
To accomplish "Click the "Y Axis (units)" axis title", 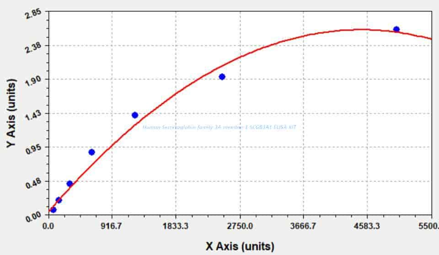I will (x=11, y=113).
